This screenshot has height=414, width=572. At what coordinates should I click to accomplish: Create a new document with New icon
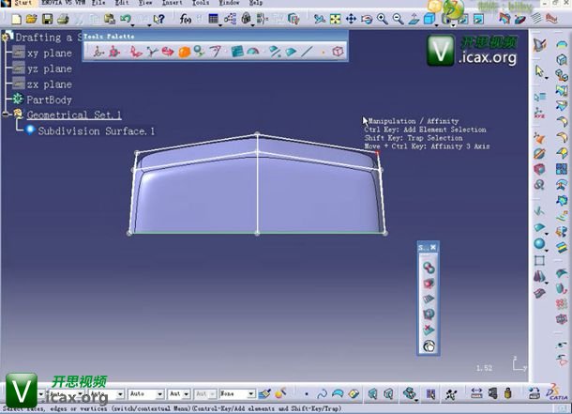pyautogui.click(x=16, y=19)
